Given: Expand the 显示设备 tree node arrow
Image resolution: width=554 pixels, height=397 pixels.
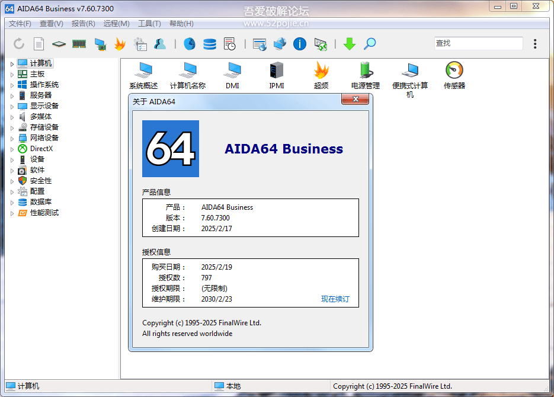Looking at the screenshot, I should (12, 106).
